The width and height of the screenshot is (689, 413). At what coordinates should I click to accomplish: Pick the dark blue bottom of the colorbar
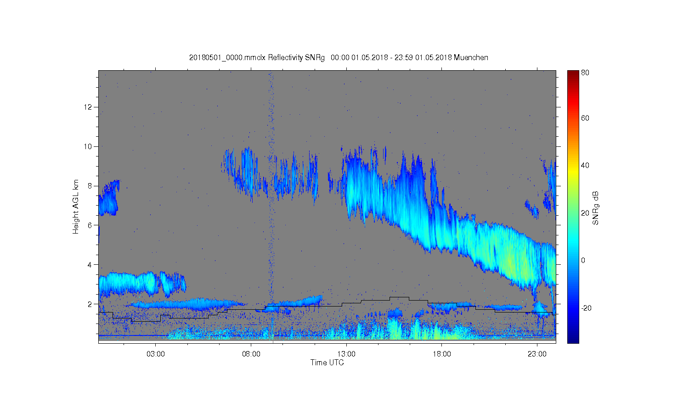pyautogui.click(x=573, y=340)
